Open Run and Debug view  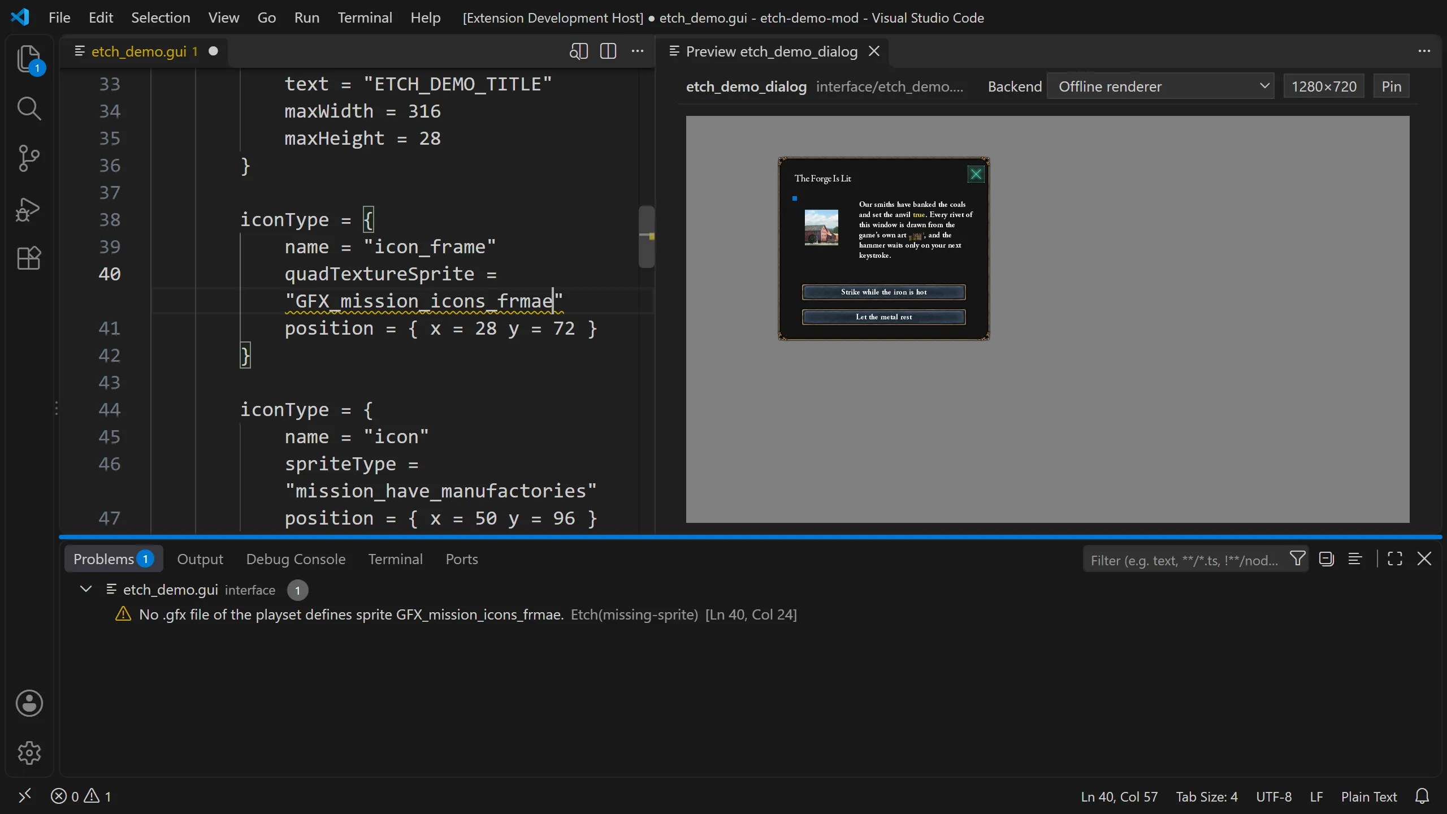tap(29, 209)
